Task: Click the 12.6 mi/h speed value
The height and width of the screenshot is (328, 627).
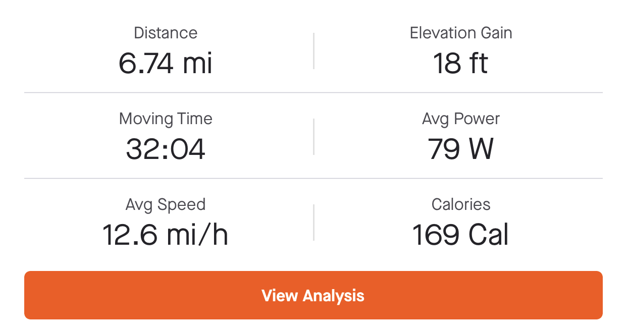Action: (166, 235)
